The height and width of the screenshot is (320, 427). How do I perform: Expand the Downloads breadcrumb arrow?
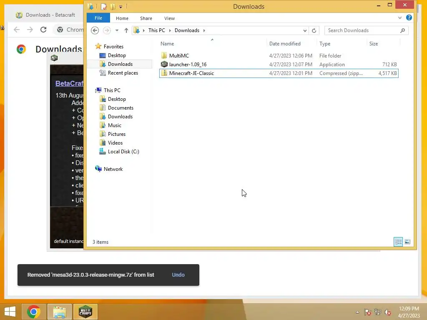[x=204, y=30]
